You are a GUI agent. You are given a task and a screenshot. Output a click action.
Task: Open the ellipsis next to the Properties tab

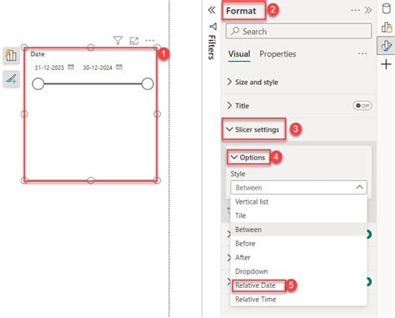point(362,53)
